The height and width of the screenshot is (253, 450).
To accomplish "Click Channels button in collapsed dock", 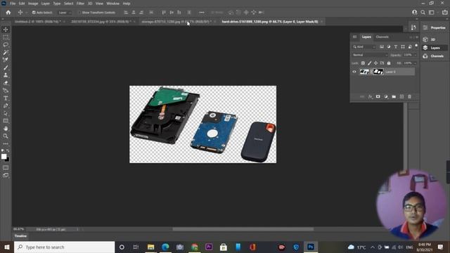I will 435,56.
